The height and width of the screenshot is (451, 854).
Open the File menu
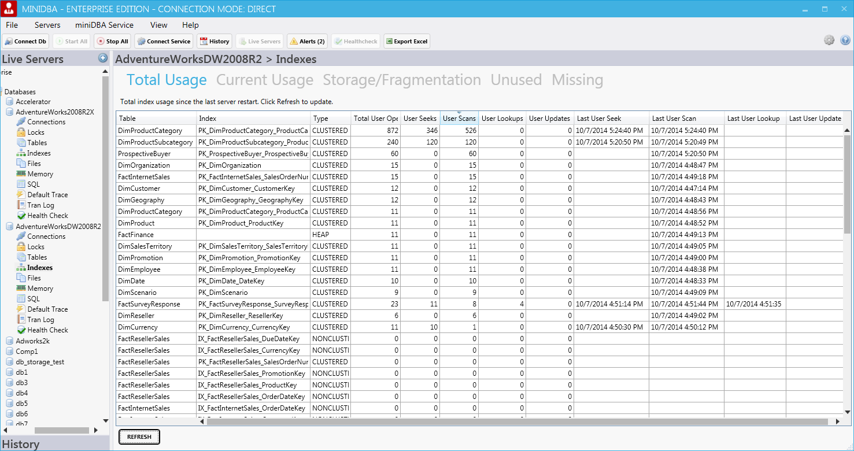(12, 25)
